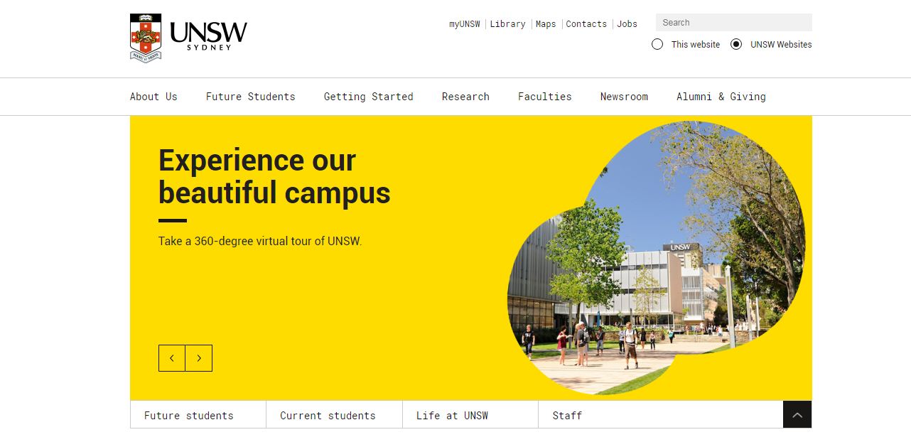Switch to the Future students tab
Screen dimensions: 911x442
[x=198, y=415]
